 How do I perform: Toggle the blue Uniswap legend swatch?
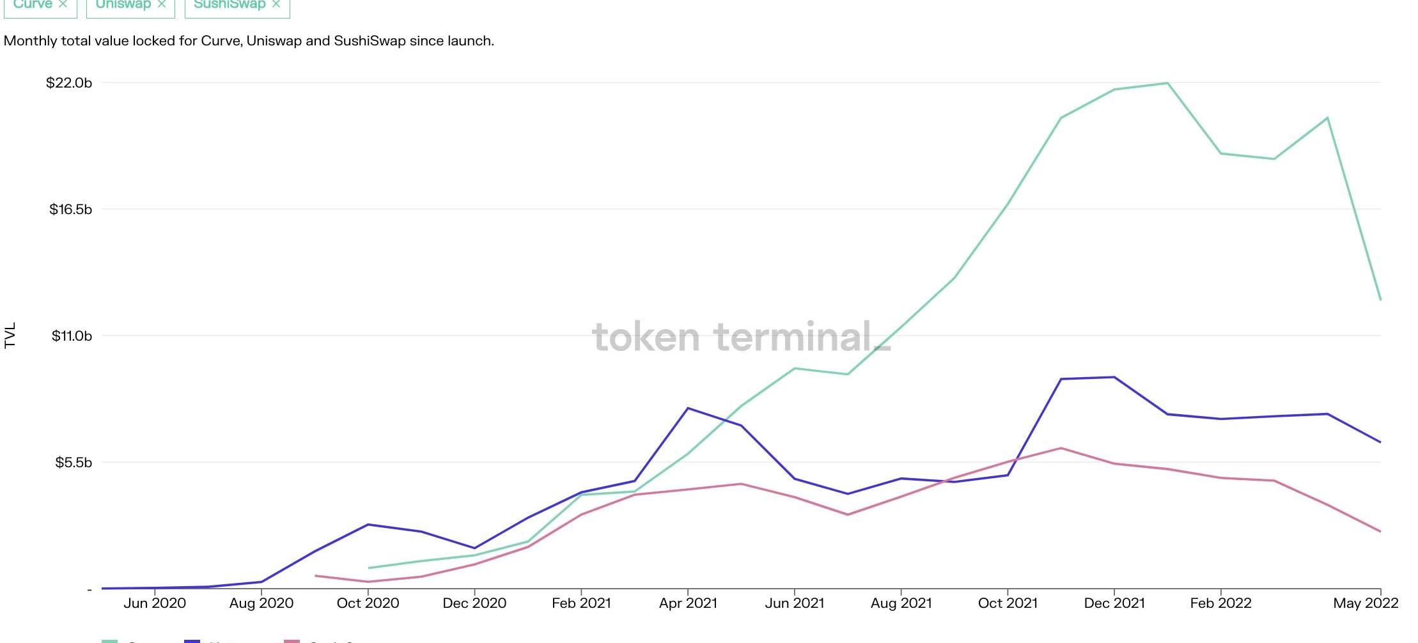(x=192, y=640)
